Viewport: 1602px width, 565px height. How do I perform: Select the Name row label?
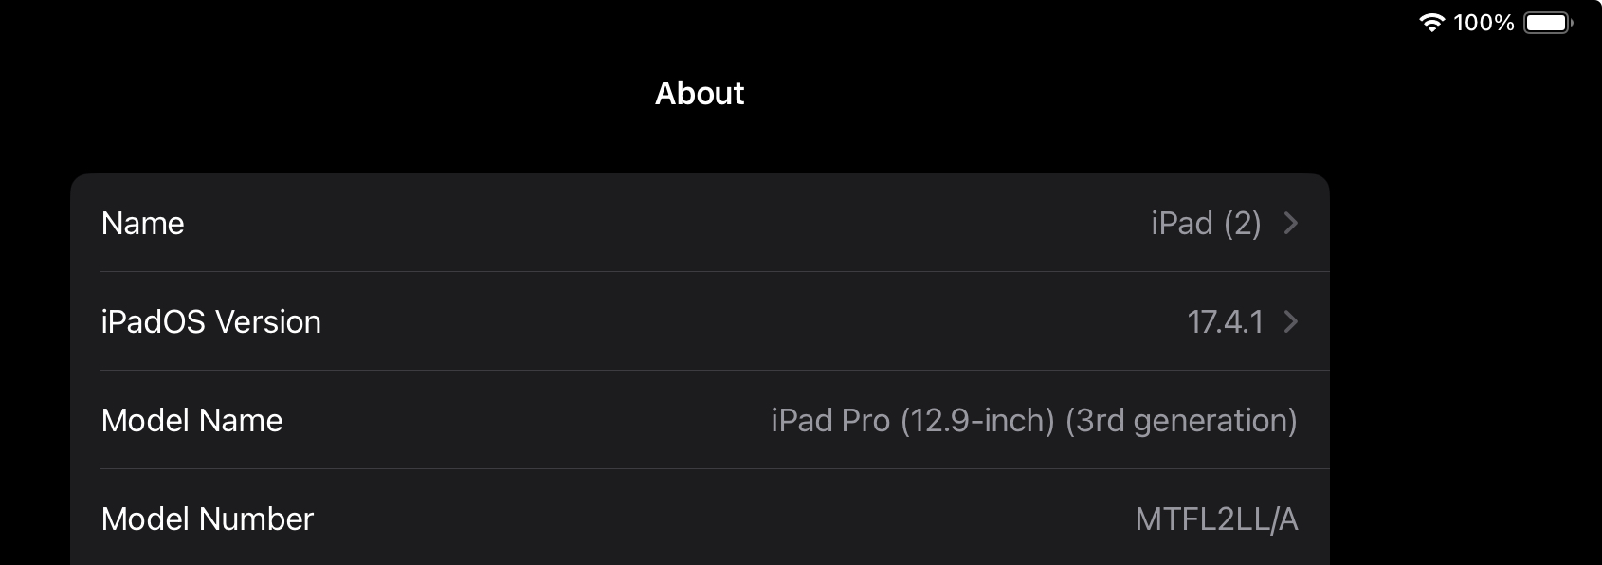(142, 223)
